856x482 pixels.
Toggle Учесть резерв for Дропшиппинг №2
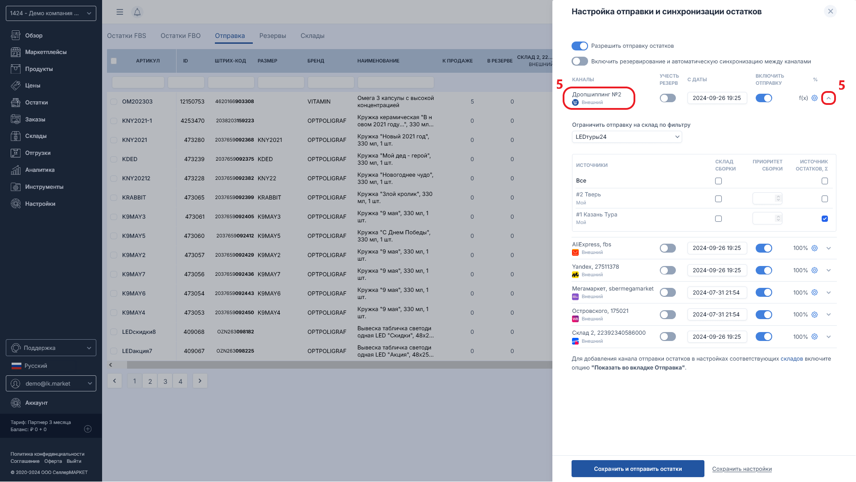[668, 98]
